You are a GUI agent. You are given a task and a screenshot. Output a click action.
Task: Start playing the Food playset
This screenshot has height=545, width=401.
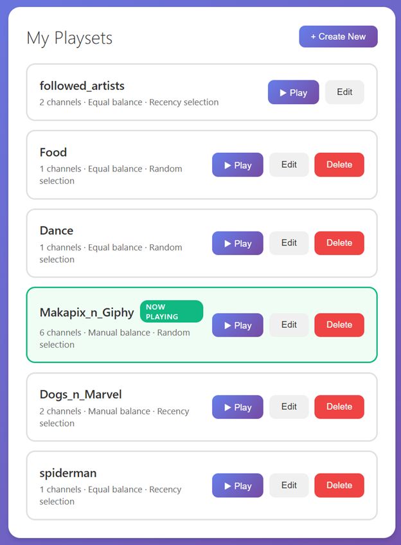(x=237, y=165)
